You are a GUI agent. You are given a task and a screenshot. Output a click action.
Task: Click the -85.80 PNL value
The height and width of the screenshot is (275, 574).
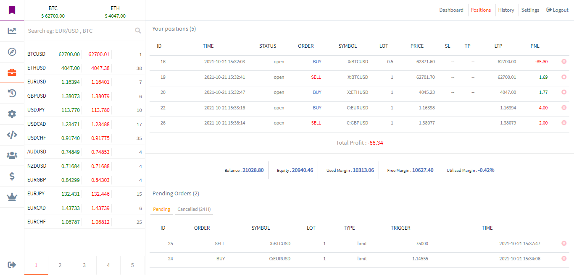[541, 62]
